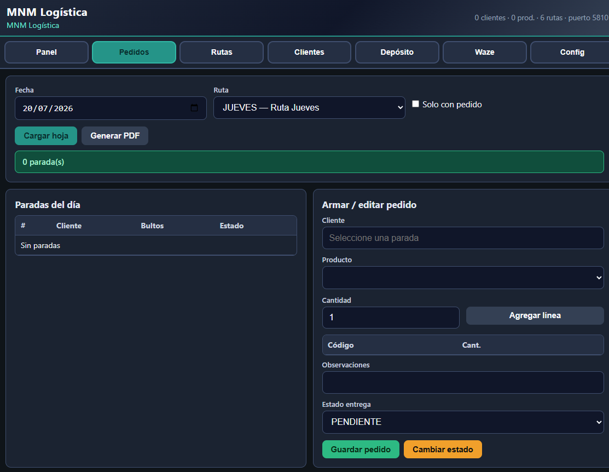Click the Generar PDF button

tap(115, 136)
